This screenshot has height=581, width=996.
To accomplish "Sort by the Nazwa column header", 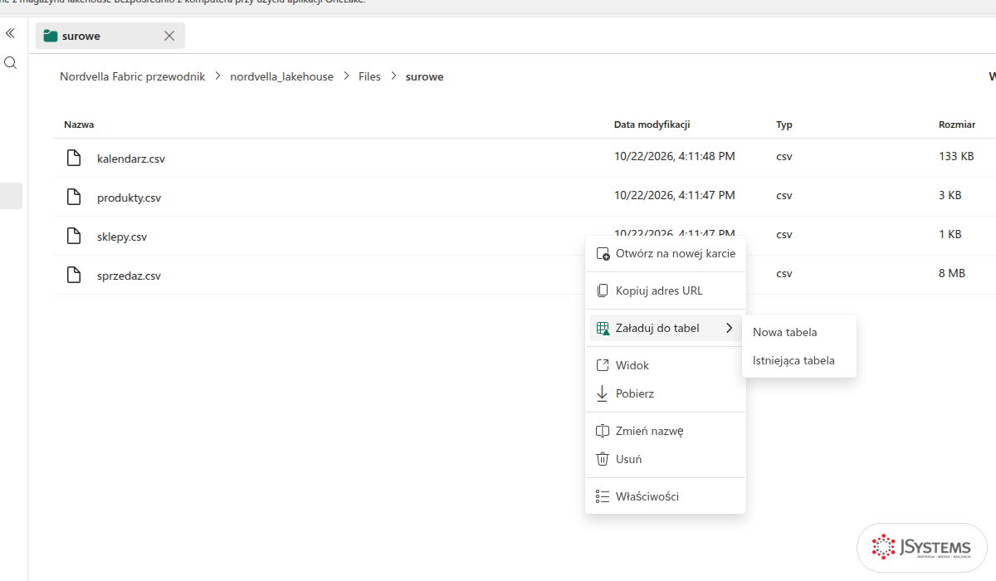I will 79,124.
